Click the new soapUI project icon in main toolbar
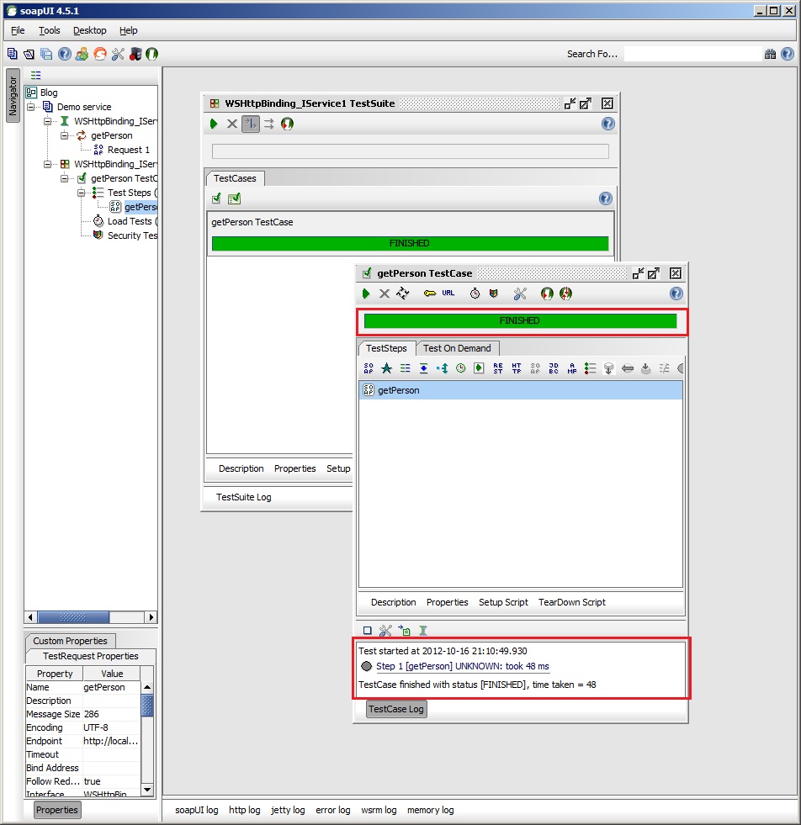Viewport: 801px width, 825px height. [x=12, y=54]
